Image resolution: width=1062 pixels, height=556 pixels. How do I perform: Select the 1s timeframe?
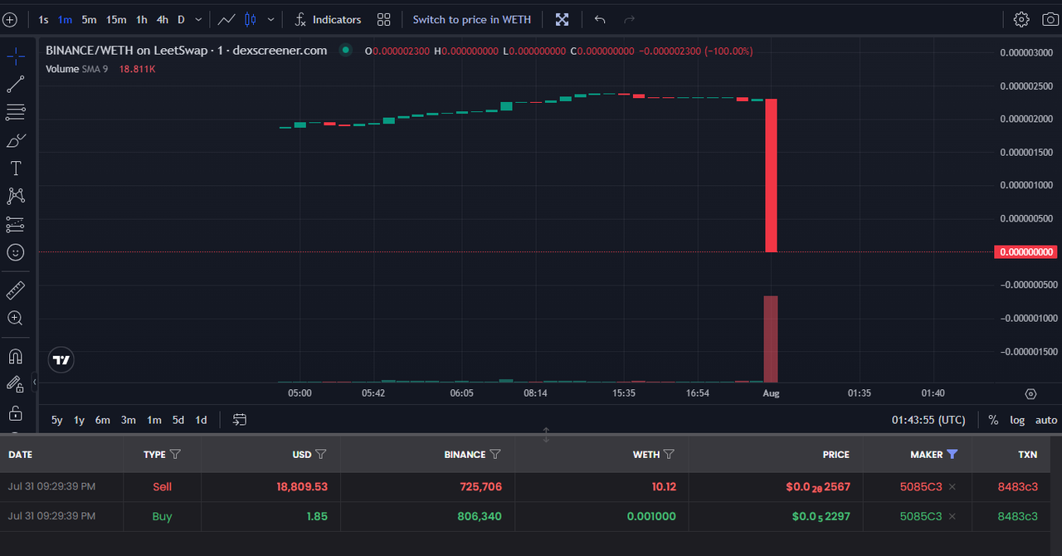(43, 19)
